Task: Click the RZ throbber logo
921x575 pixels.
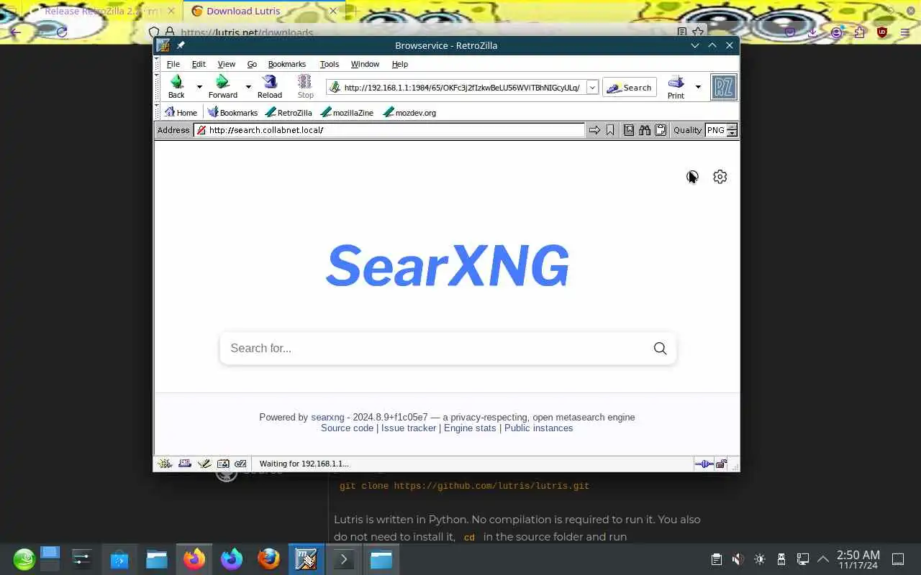Action: click(723, 87)
